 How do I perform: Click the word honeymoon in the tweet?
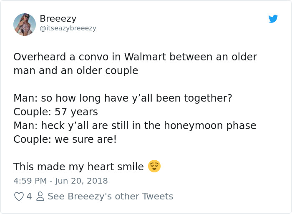point(193,126)
